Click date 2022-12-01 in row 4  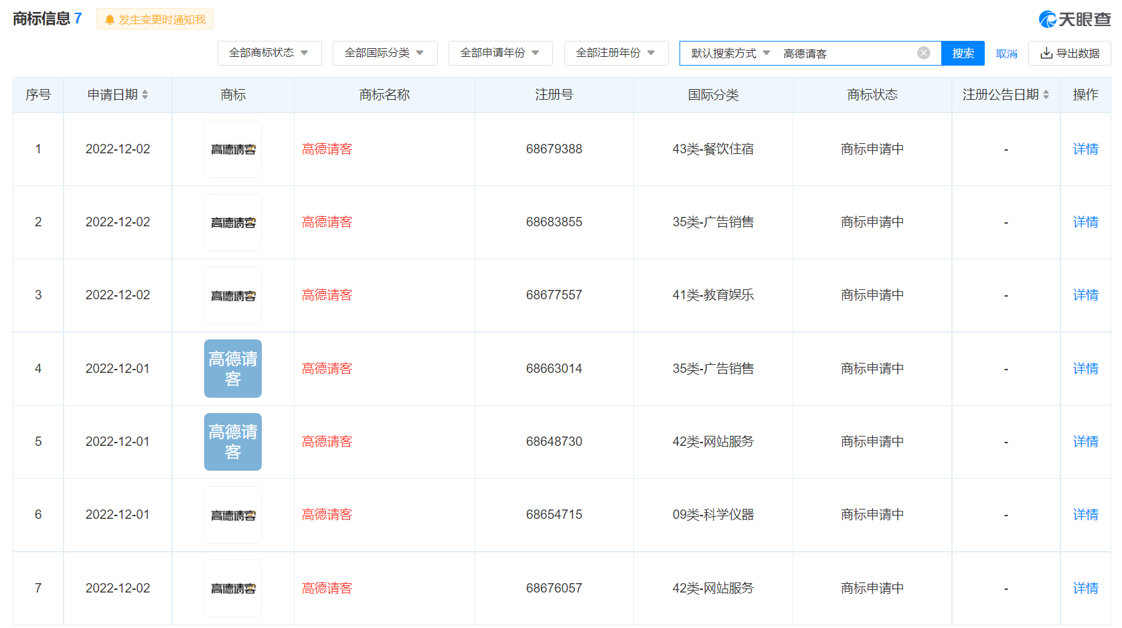[118, 369]
